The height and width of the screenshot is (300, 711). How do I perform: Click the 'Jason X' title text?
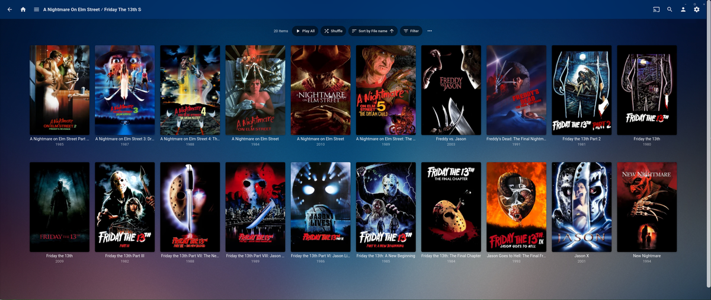tap(581, 256)
